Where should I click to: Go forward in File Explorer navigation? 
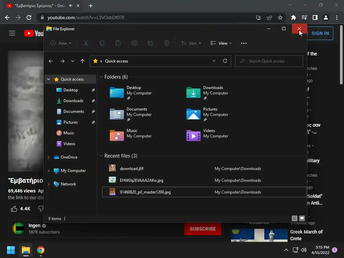point(62,61)
